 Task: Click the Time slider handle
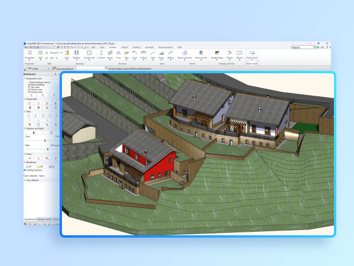pos(45,141)
